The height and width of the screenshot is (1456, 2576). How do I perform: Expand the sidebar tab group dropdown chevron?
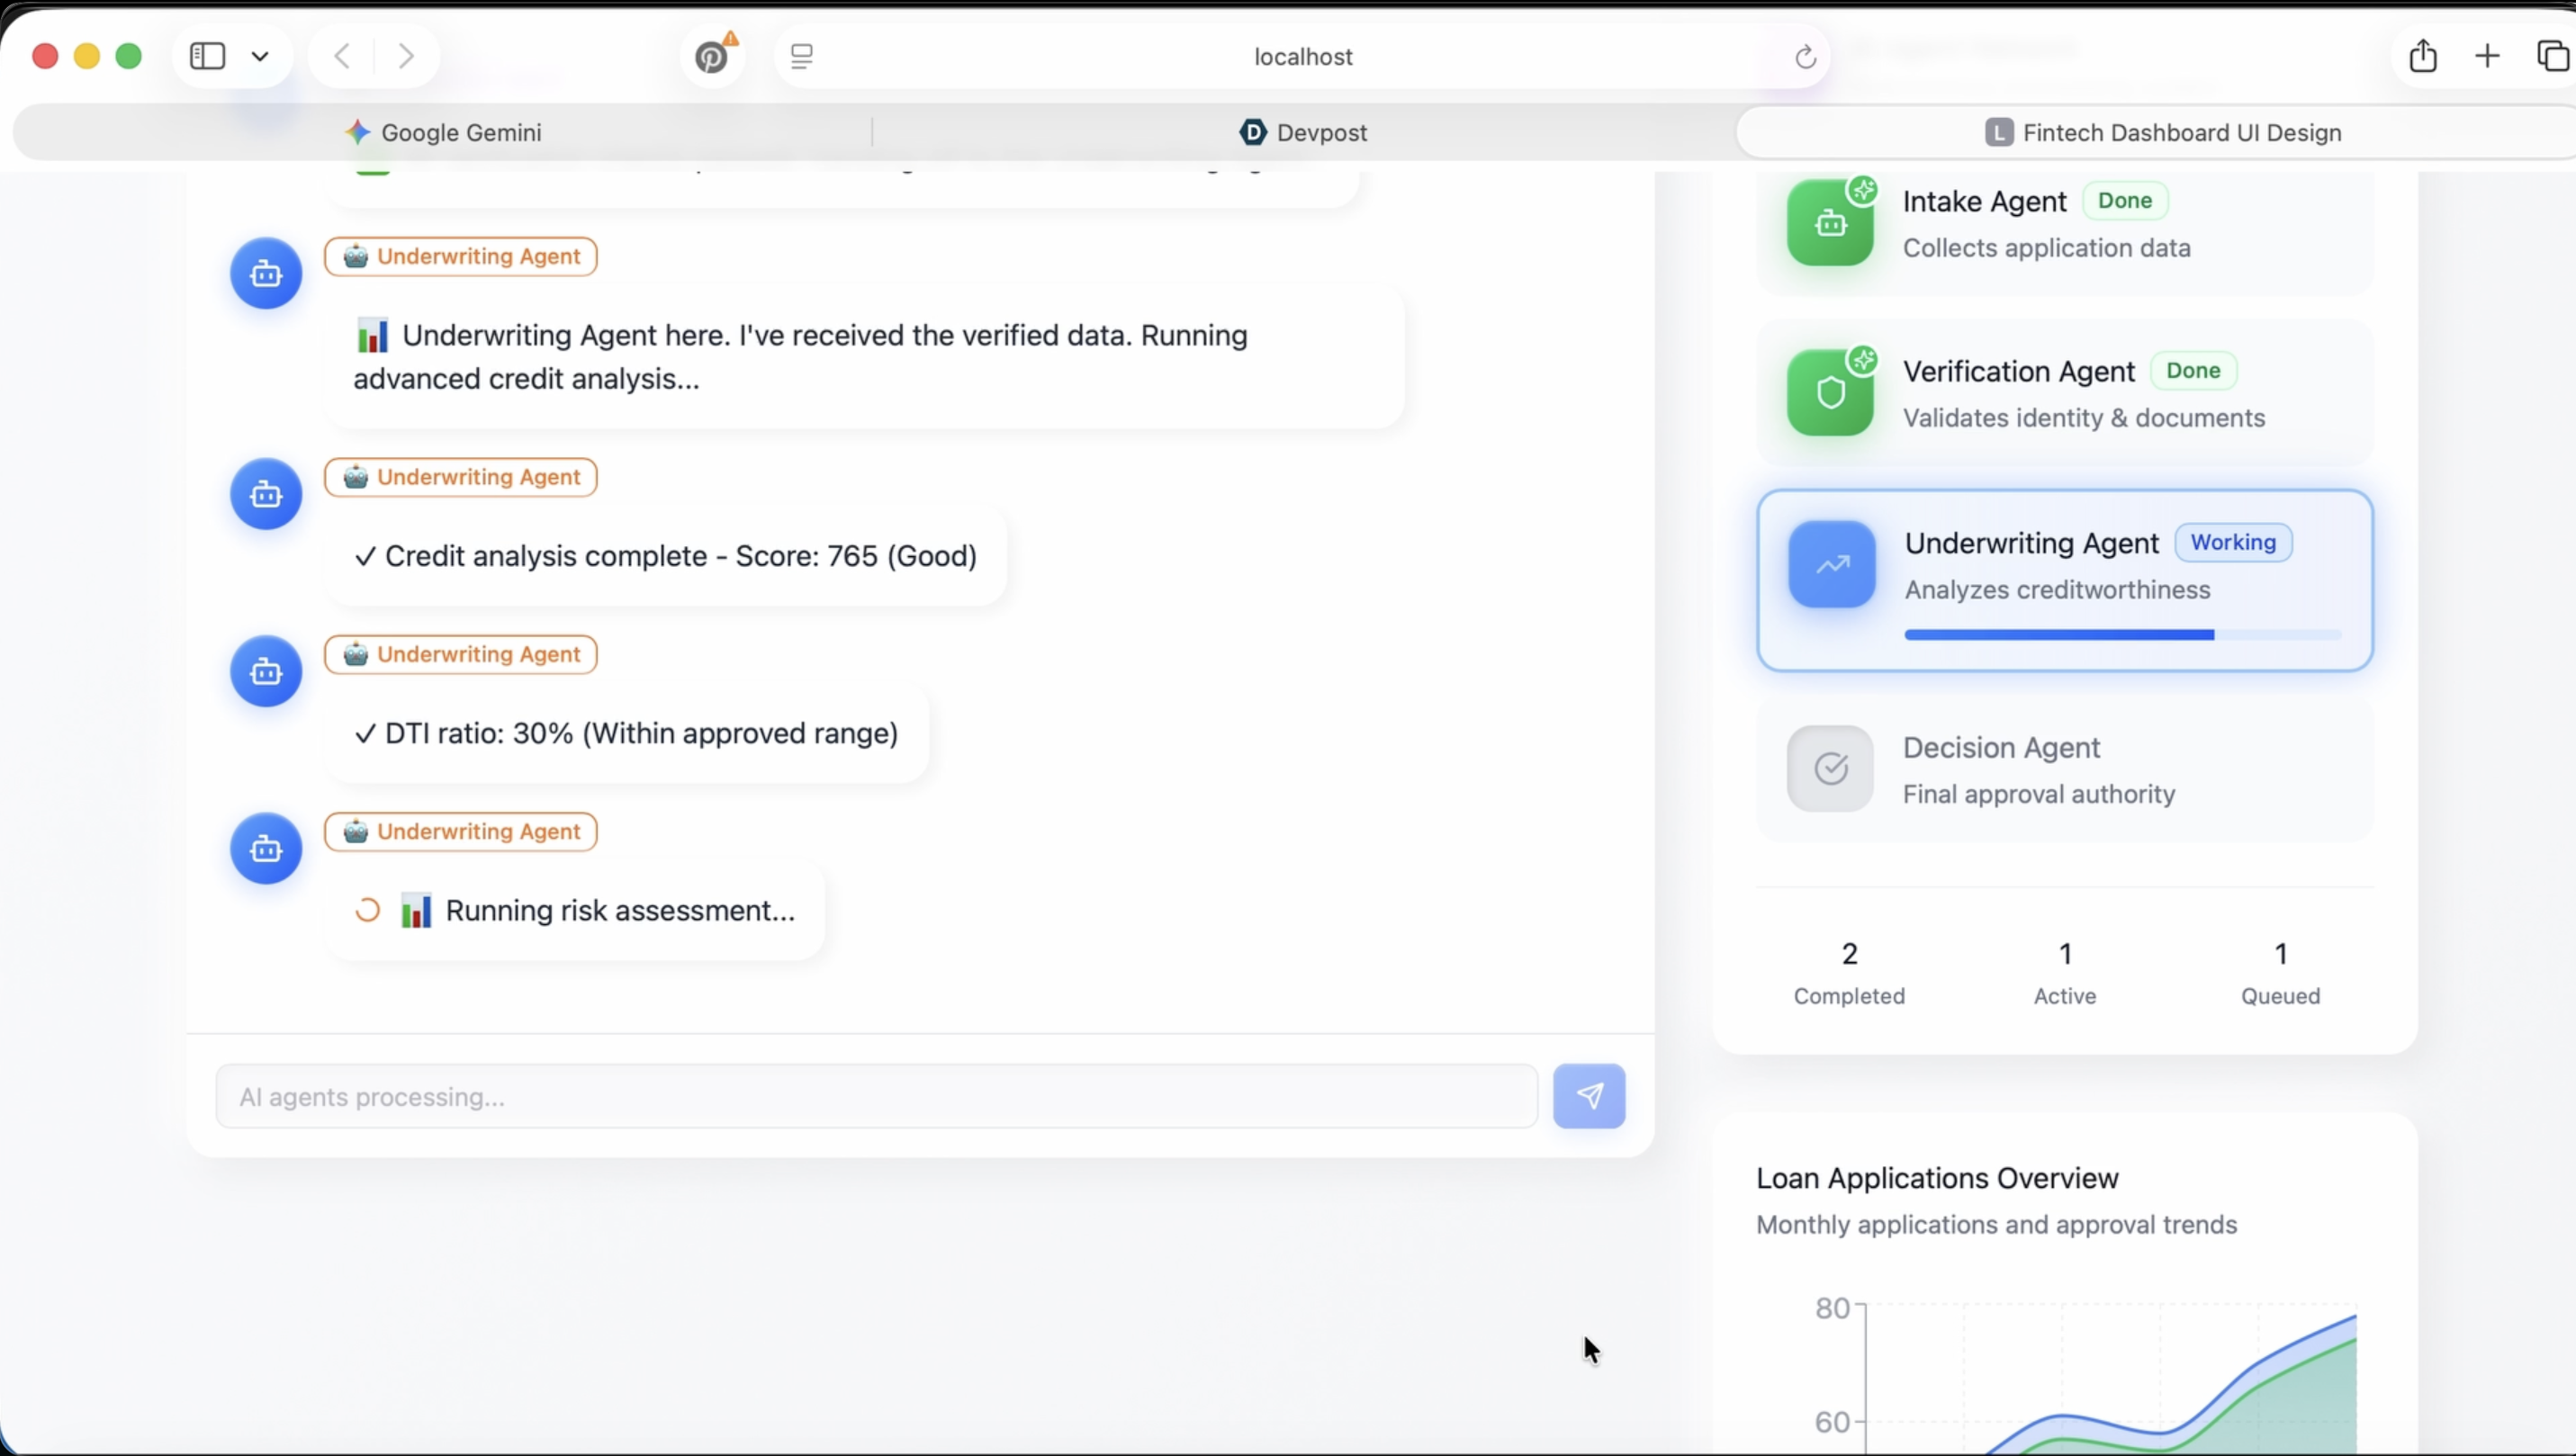[x=260, y=57]
